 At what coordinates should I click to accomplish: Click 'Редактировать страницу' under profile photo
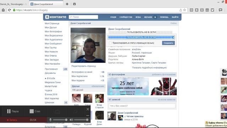(x=84, y=66)
